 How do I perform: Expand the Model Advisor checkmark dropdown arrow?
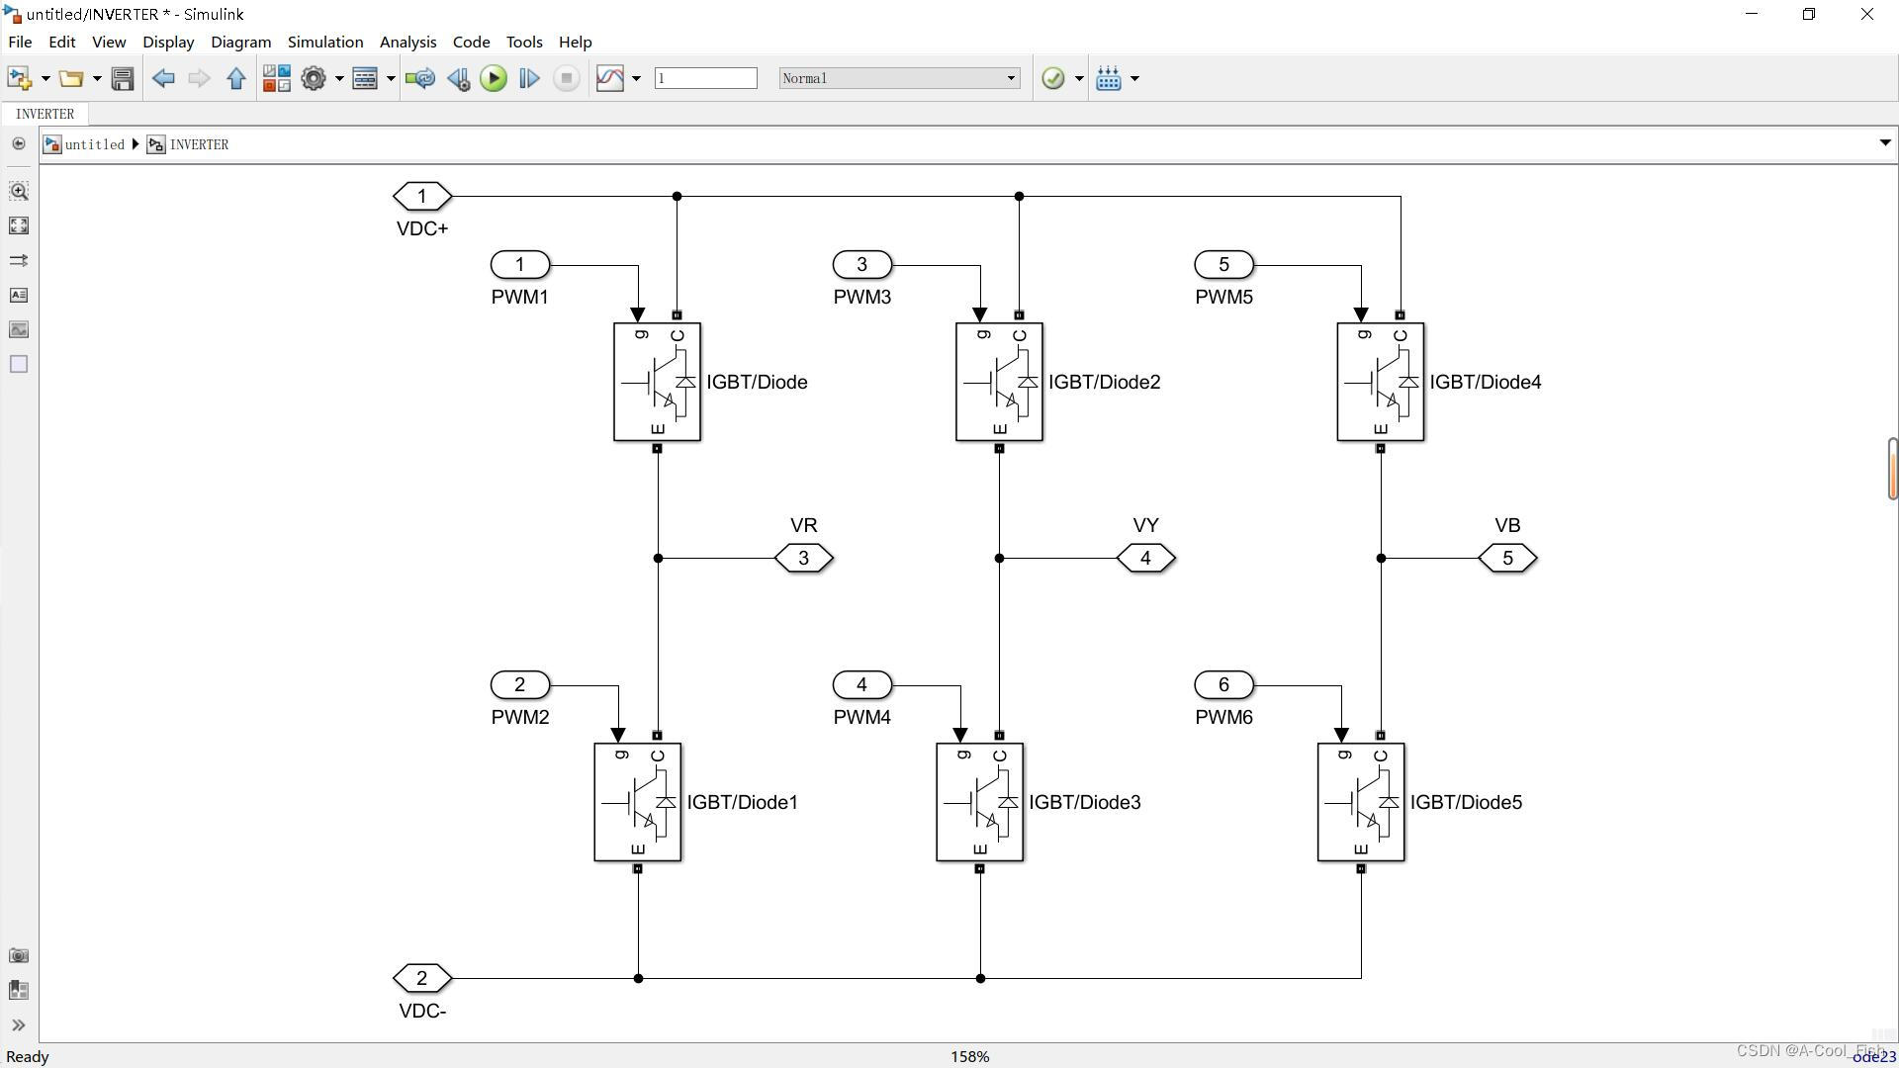[x=1079, y=78]
